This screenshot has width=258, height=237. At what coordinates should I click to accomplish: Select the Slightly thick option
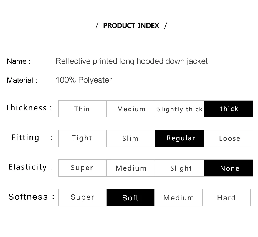(180, 109)
